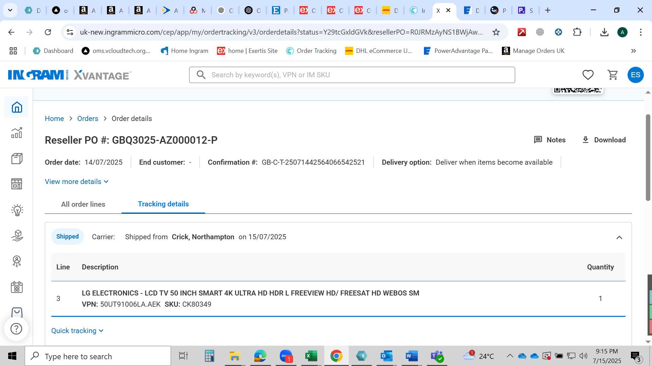This screenshot has height=366, width=652.
Task: Click the product search input field
Action: pos(352,75)
